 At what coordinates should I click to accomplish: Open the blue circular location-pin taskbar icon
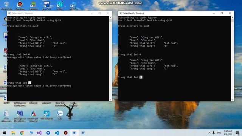coord(48,133)
